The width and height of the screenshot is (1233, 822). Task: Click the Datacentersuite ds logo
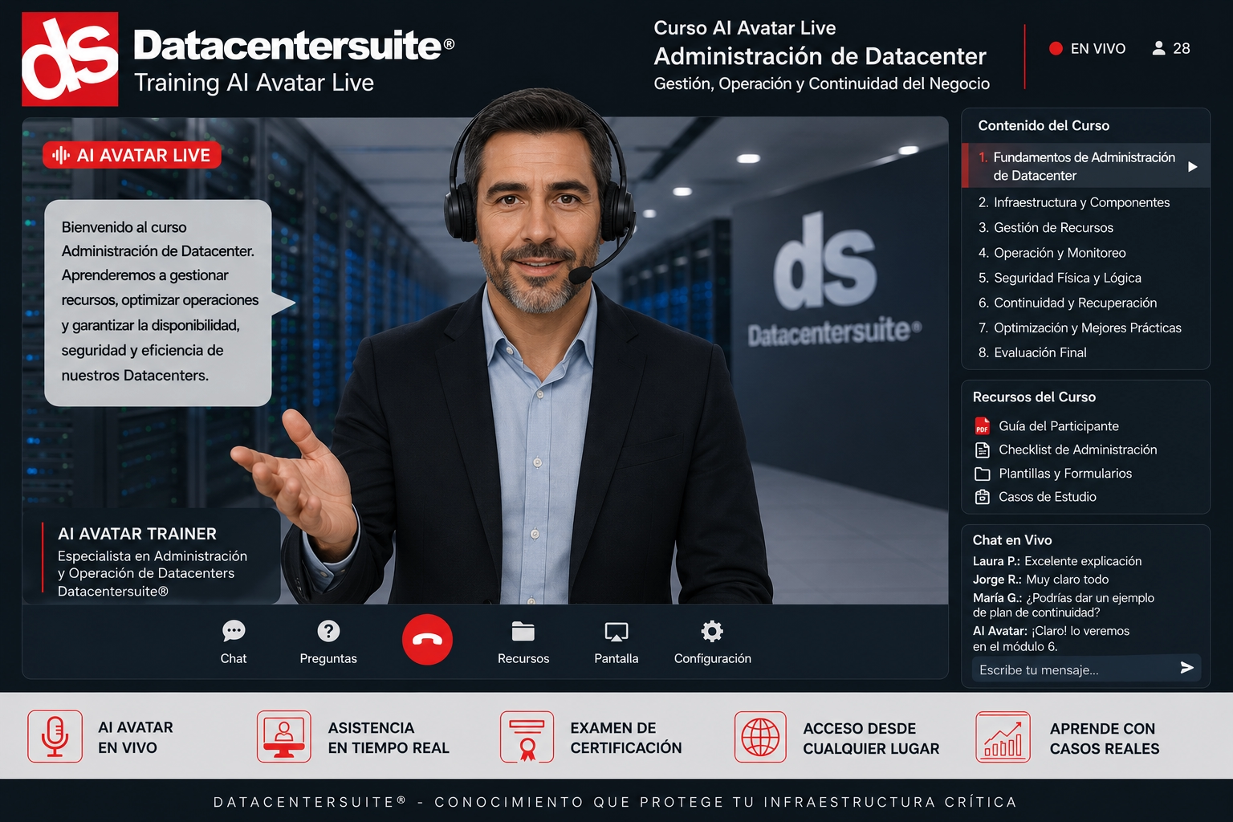70,59
